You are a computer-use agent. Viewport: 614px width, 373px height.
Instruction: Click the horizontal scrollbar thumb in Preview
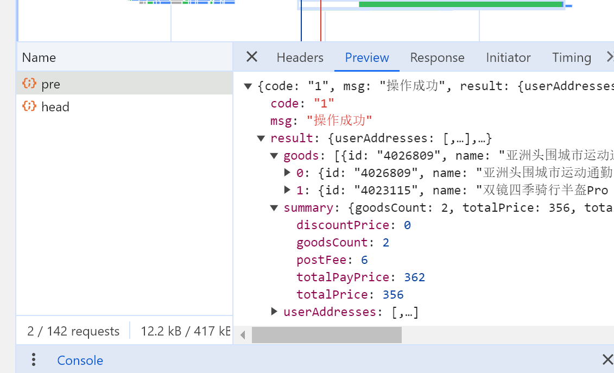pos(327,335)
